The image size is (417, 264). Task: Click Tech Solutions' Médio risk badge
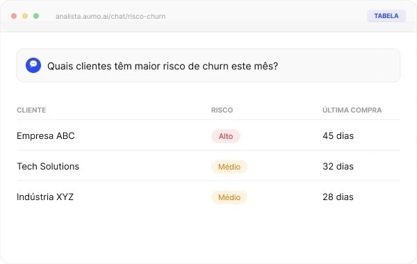pos(229,167)
